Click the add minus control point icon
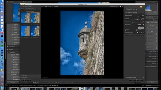The width and height of the screenshot is (161, 90). pos(142,33)
